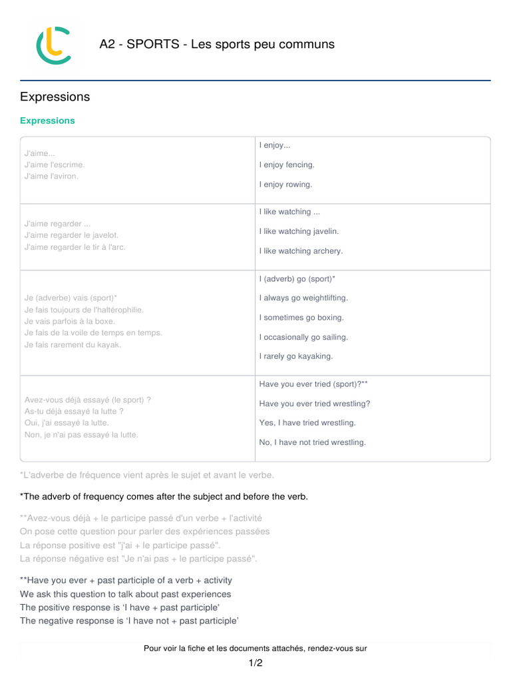Image resolution: width=511 pixels, height=682 pixels.
Task: Click the French note "L'adverbe de fréquence vient après le sujet"
Action: point(146,475)
